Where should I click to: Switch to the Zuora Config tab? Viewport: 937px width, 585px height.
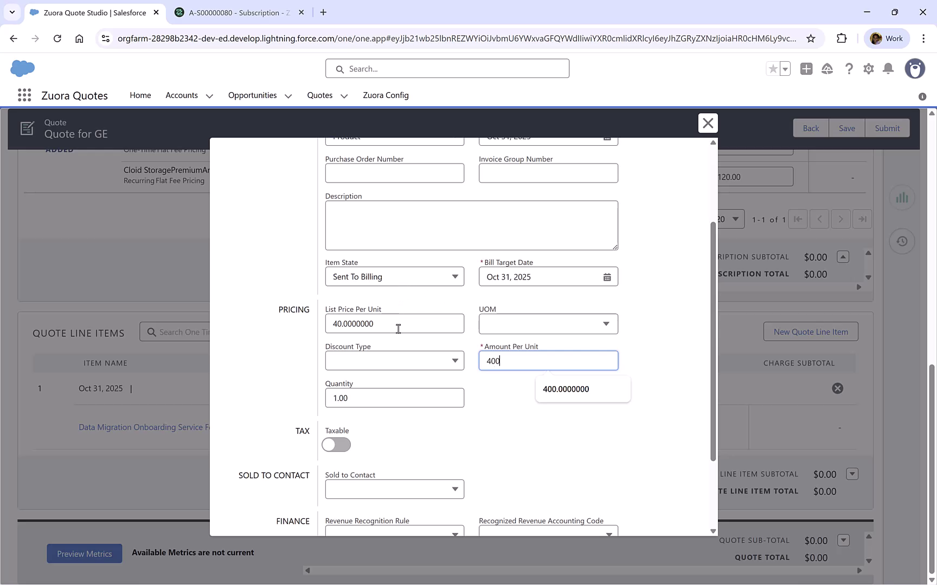(x=386, y=95)
